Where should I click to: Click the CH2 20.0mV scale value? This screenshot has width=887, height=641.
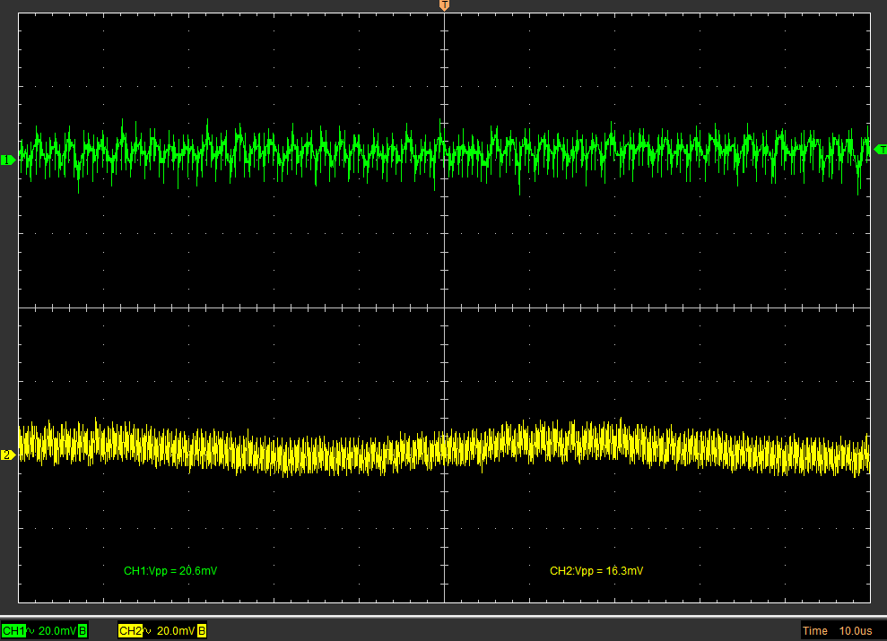pos(176,631)
